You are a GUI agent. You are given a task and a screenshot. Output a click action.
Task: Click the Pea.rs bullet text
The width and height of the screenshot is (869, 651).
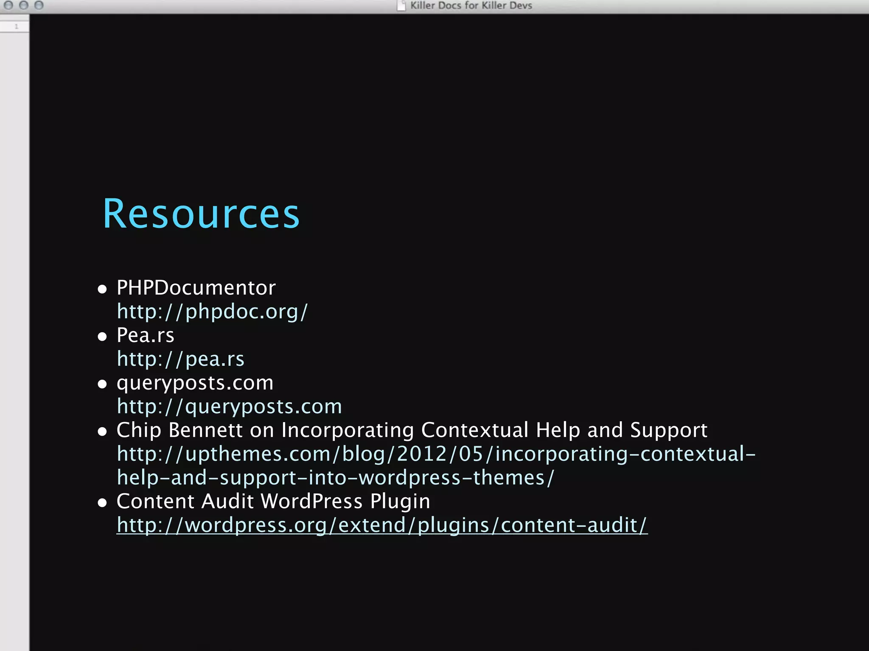(x=146, y=335)
